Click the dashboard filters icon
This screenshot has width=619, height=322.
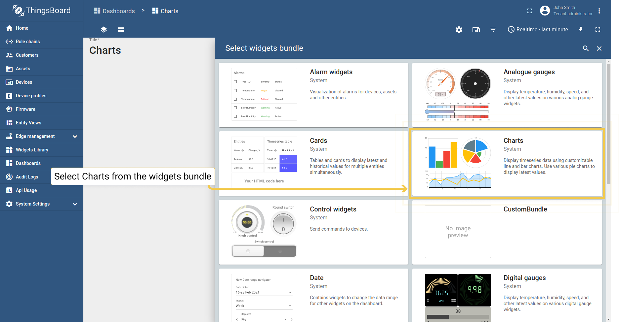tap(493, 30)
